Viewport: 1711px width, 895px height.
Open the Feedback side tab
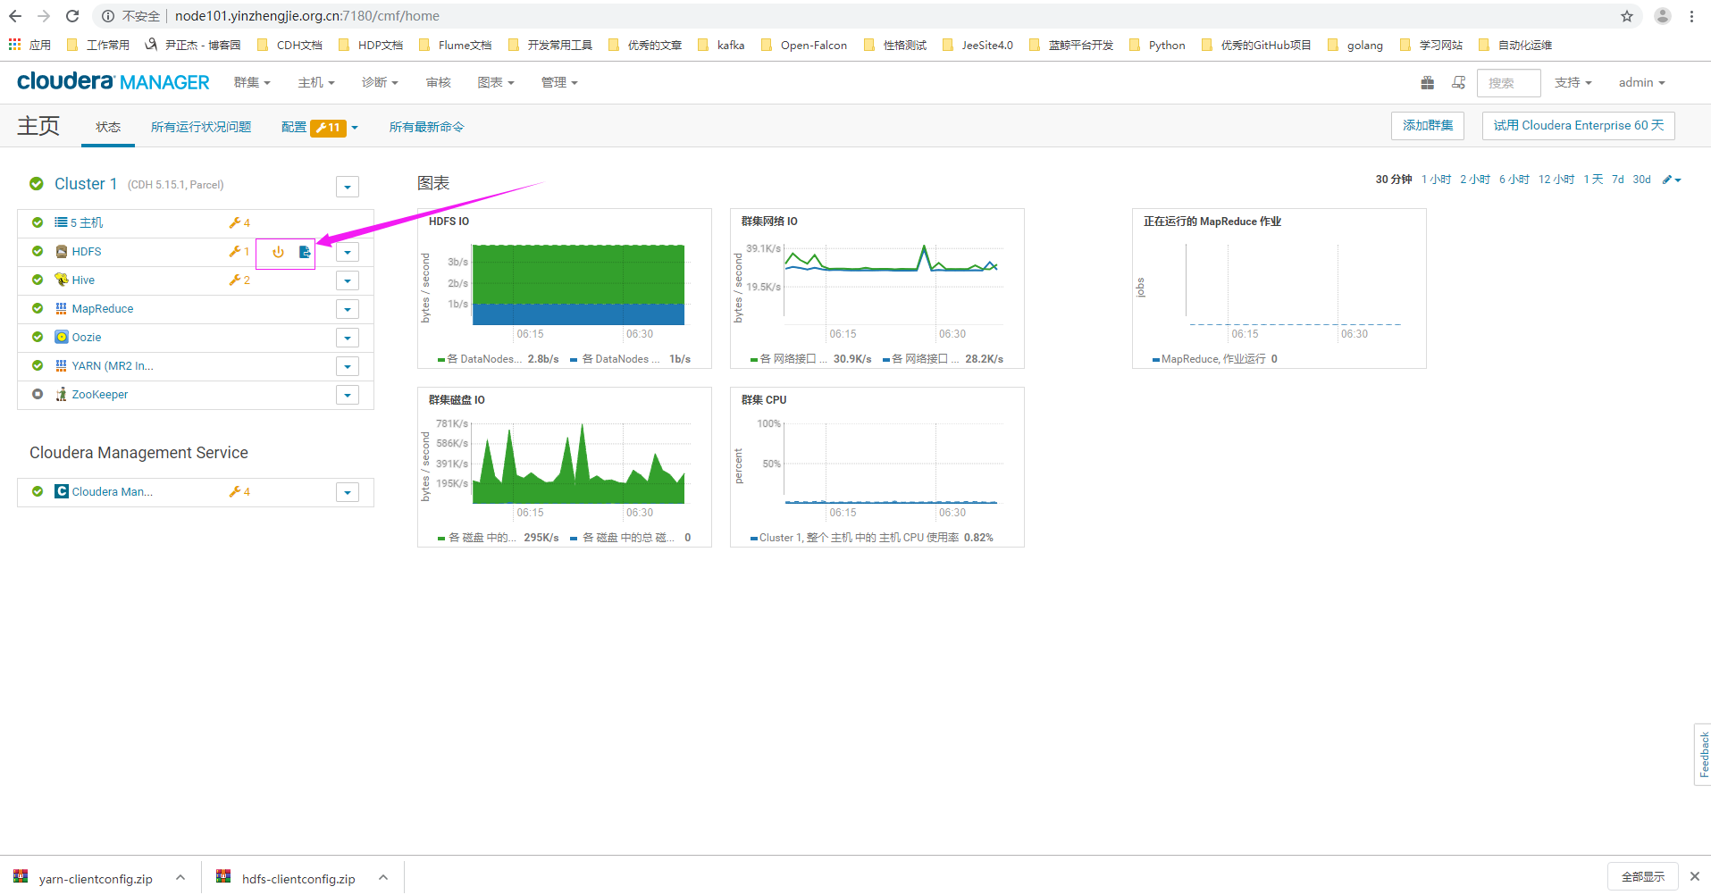[1703, 755]
